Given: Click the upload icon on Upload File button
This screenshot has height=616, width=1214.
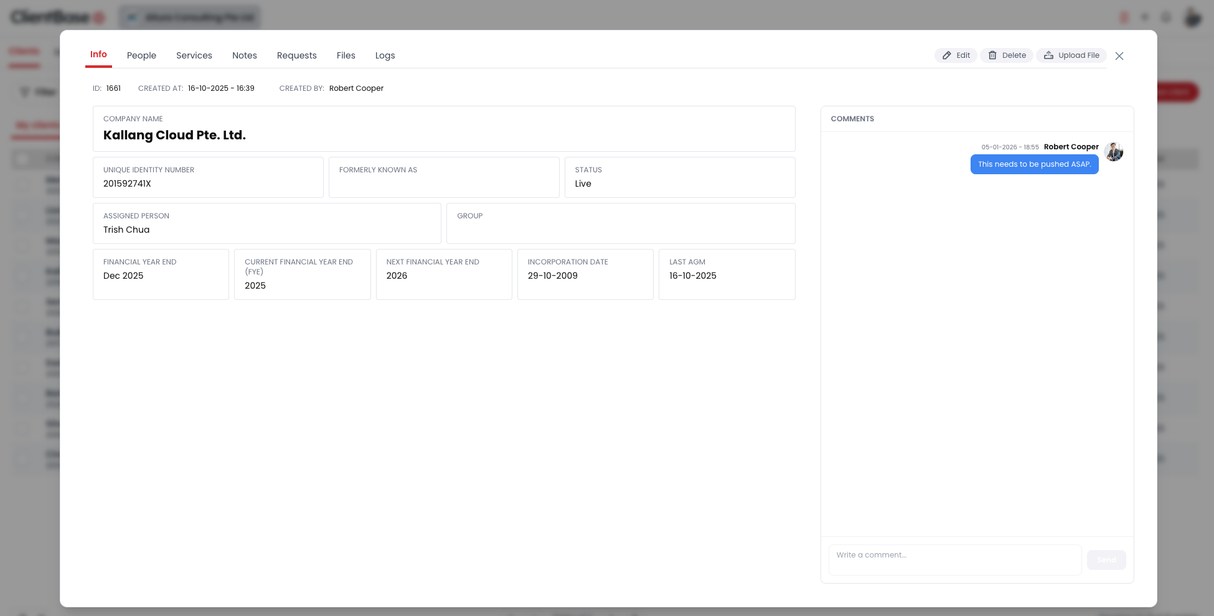Looking at the screenshot, I should [x=1048, y=55].
